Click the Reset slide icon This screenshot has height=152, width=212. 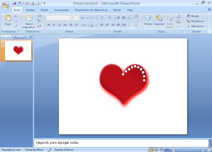[x=39, y=21]
